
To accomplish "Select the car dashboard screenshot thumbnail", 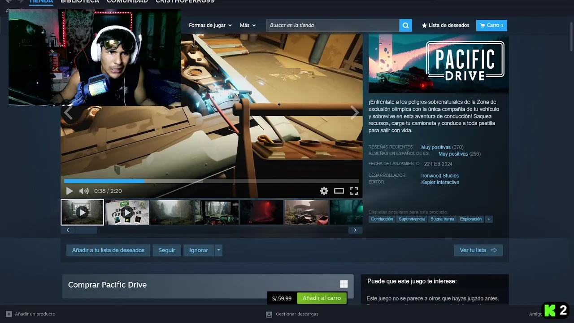I will (217, 212).
